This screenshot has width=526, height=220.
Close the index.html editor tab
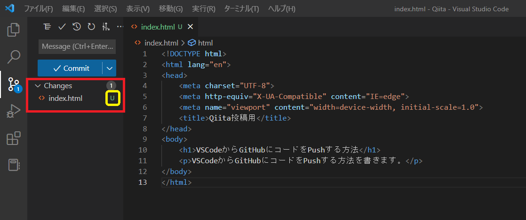pyautogui.click(x=190, y=27)
